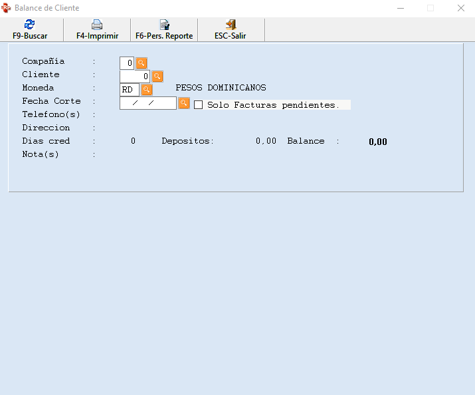This screenshot has width=475, height=395.
Task: Enable the Solo Facturas pendientes checkbox
Action: (x=198, y=105)
